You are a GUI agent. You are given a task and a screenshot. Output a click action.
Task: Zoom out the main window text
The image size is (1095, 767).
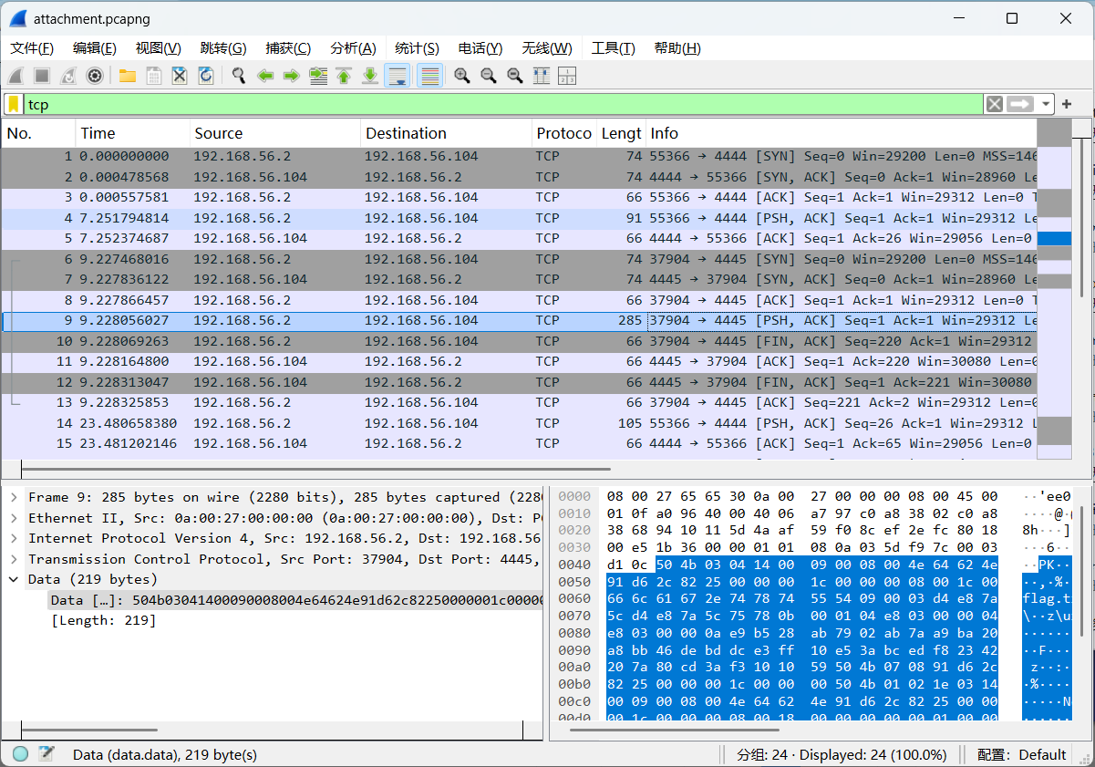tap(489, 76)
